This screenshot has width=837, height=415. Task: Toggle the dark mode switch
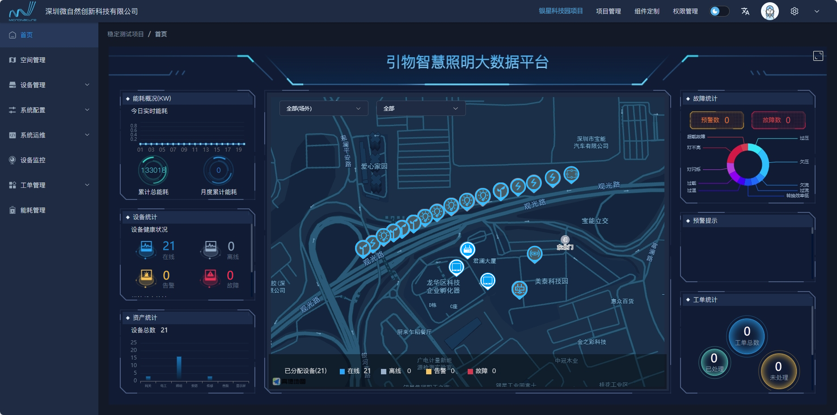[719, 11]
